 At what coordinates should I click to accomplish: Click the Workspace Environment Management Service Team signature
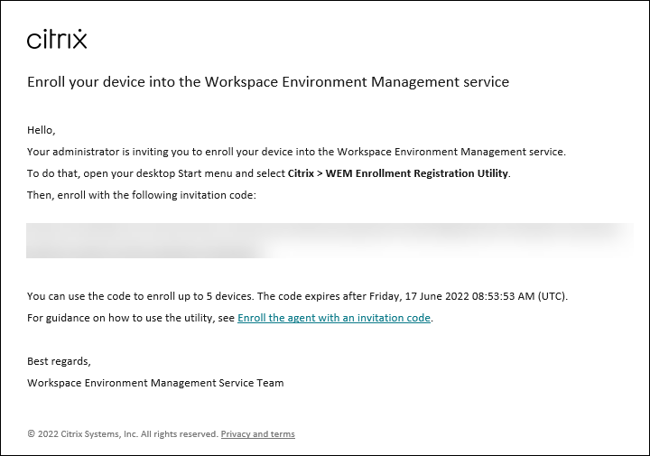[155, 383]
